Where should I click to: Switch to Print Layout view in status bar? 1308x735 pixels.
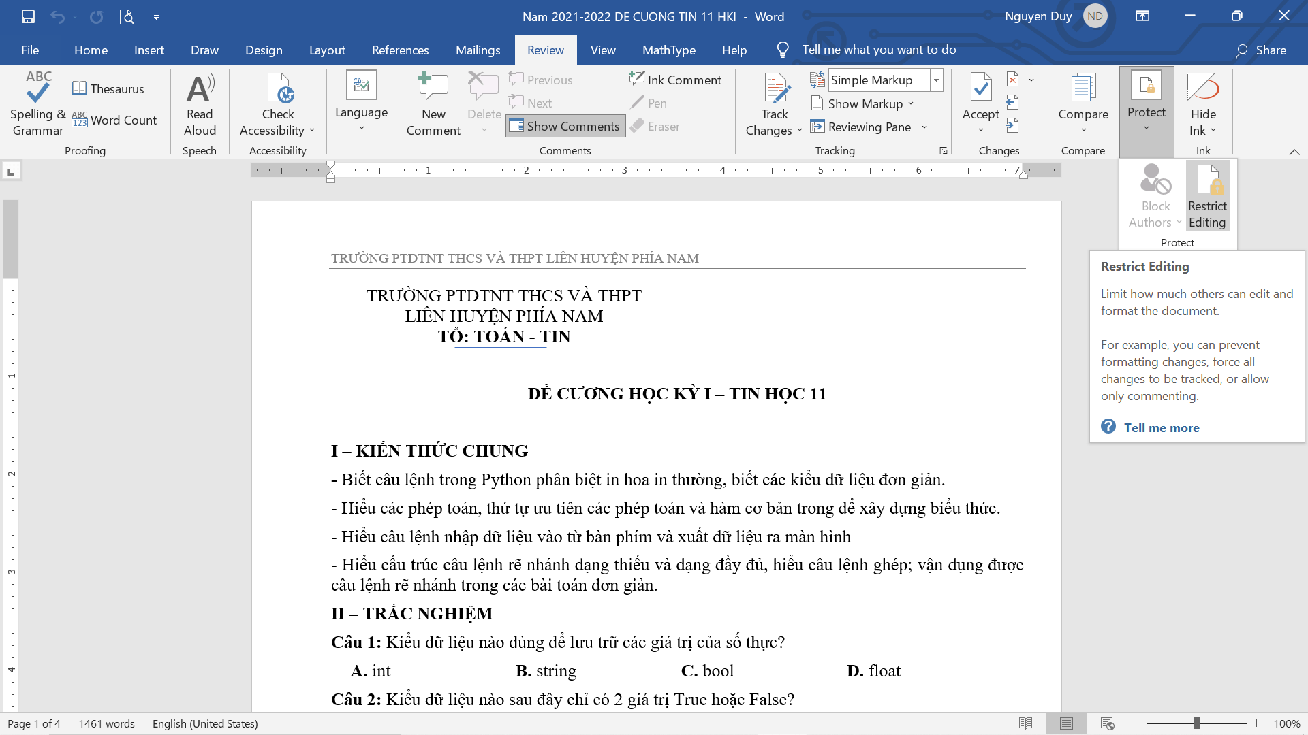pyautogui.click(x=1066, y=723)
